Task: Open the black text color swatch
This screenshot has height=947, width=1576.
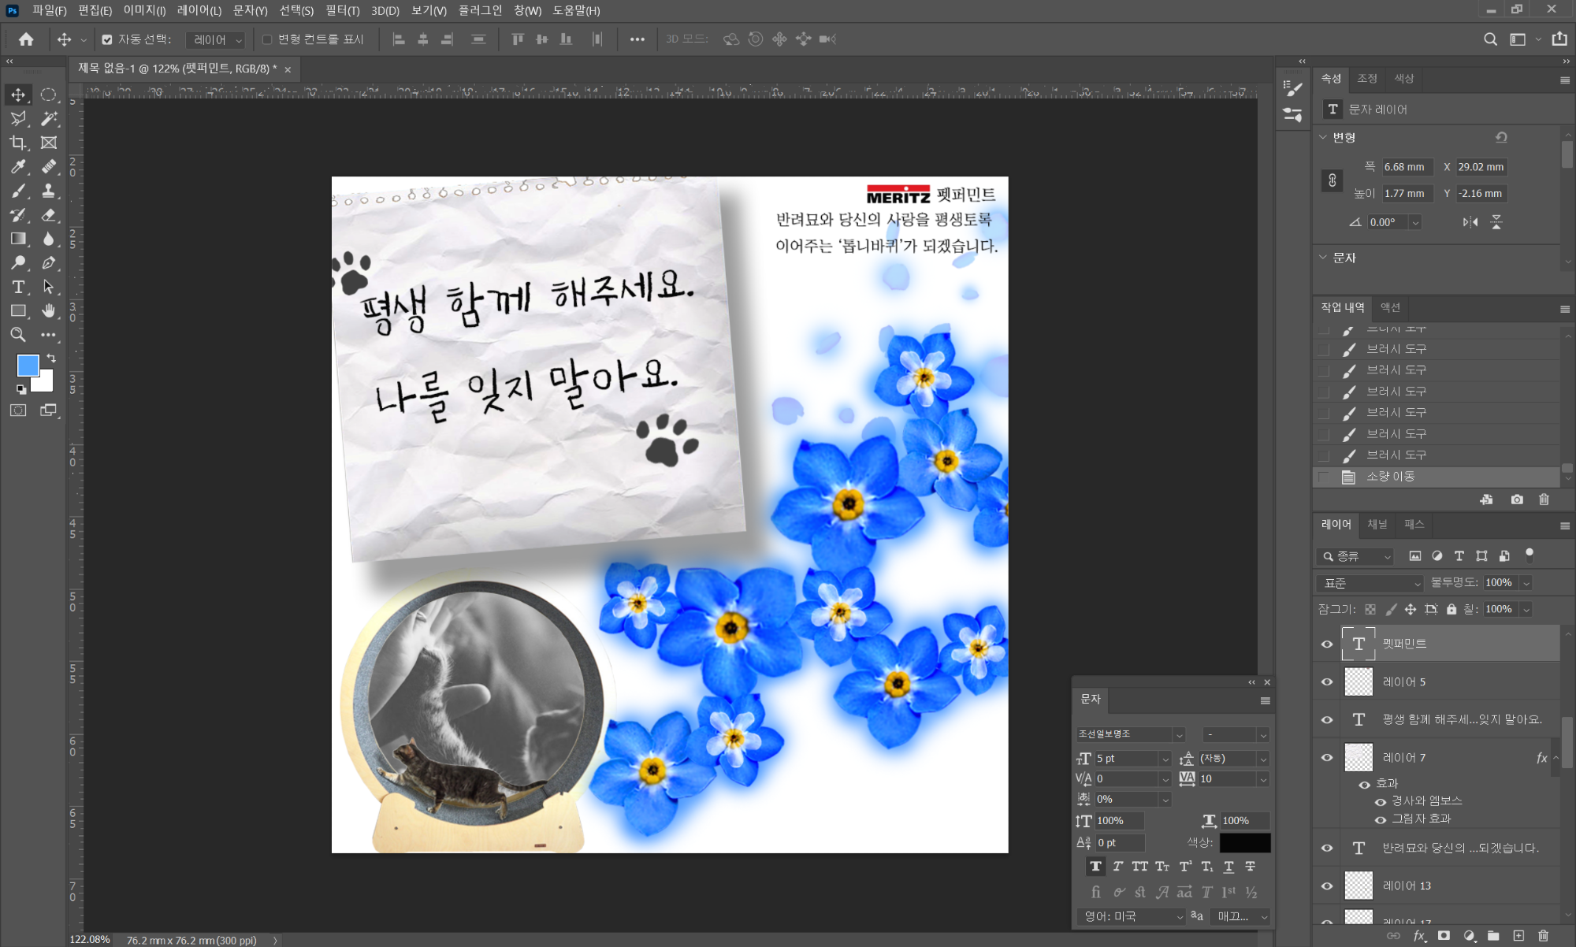Action: pos(1245,843)
